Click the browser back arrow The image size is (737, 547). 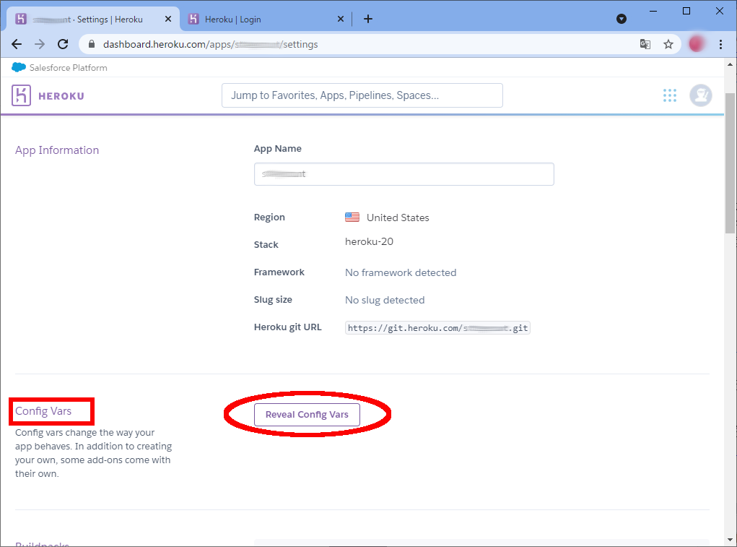click(17, 44)
